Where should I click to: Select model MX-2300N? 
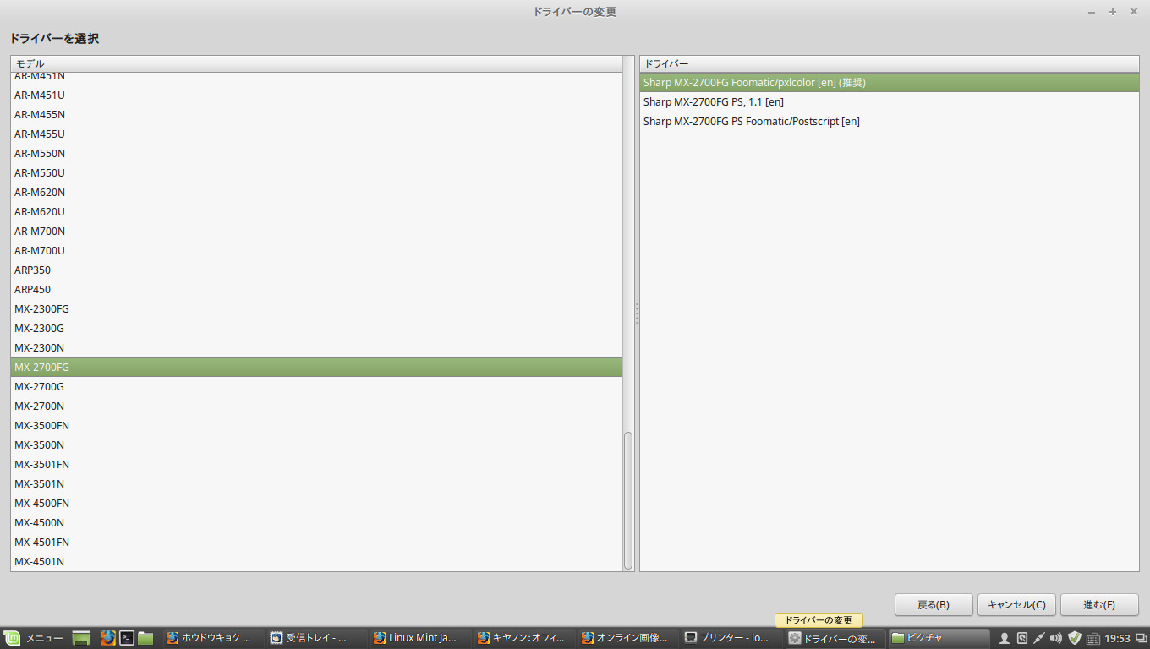click(x=316, y=348)
